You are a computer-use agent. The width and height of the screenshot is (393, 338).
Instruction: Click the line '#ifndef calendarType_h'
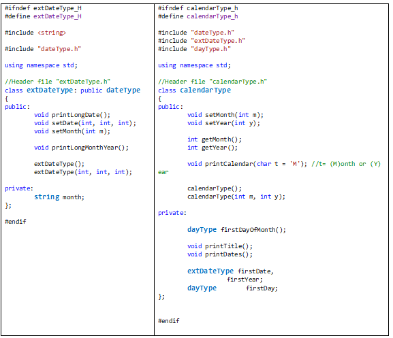coord(198,8)
